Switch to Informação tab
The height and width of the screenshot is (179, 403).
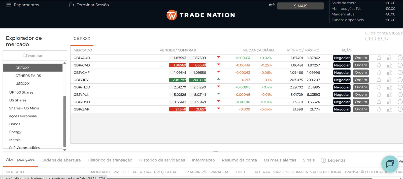pos(203,160)
